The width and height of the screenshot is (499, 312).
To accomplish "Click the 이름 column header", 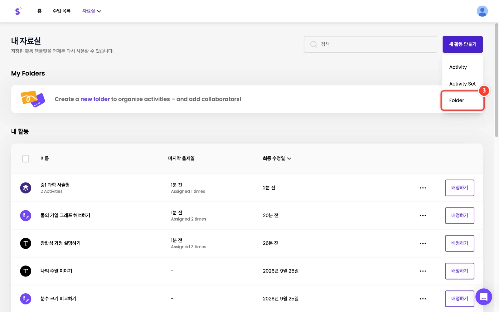I will tap(45, 158).
